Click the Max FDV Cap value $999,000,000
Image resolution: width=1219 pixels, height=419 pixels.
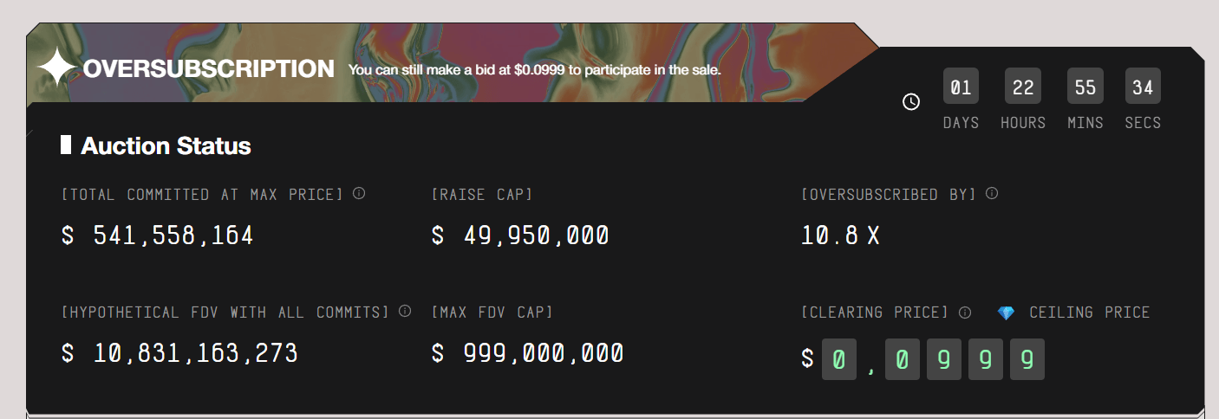pos(527,353)
